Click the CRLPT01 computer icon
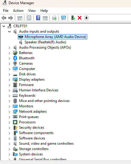 tap(9, 26)
